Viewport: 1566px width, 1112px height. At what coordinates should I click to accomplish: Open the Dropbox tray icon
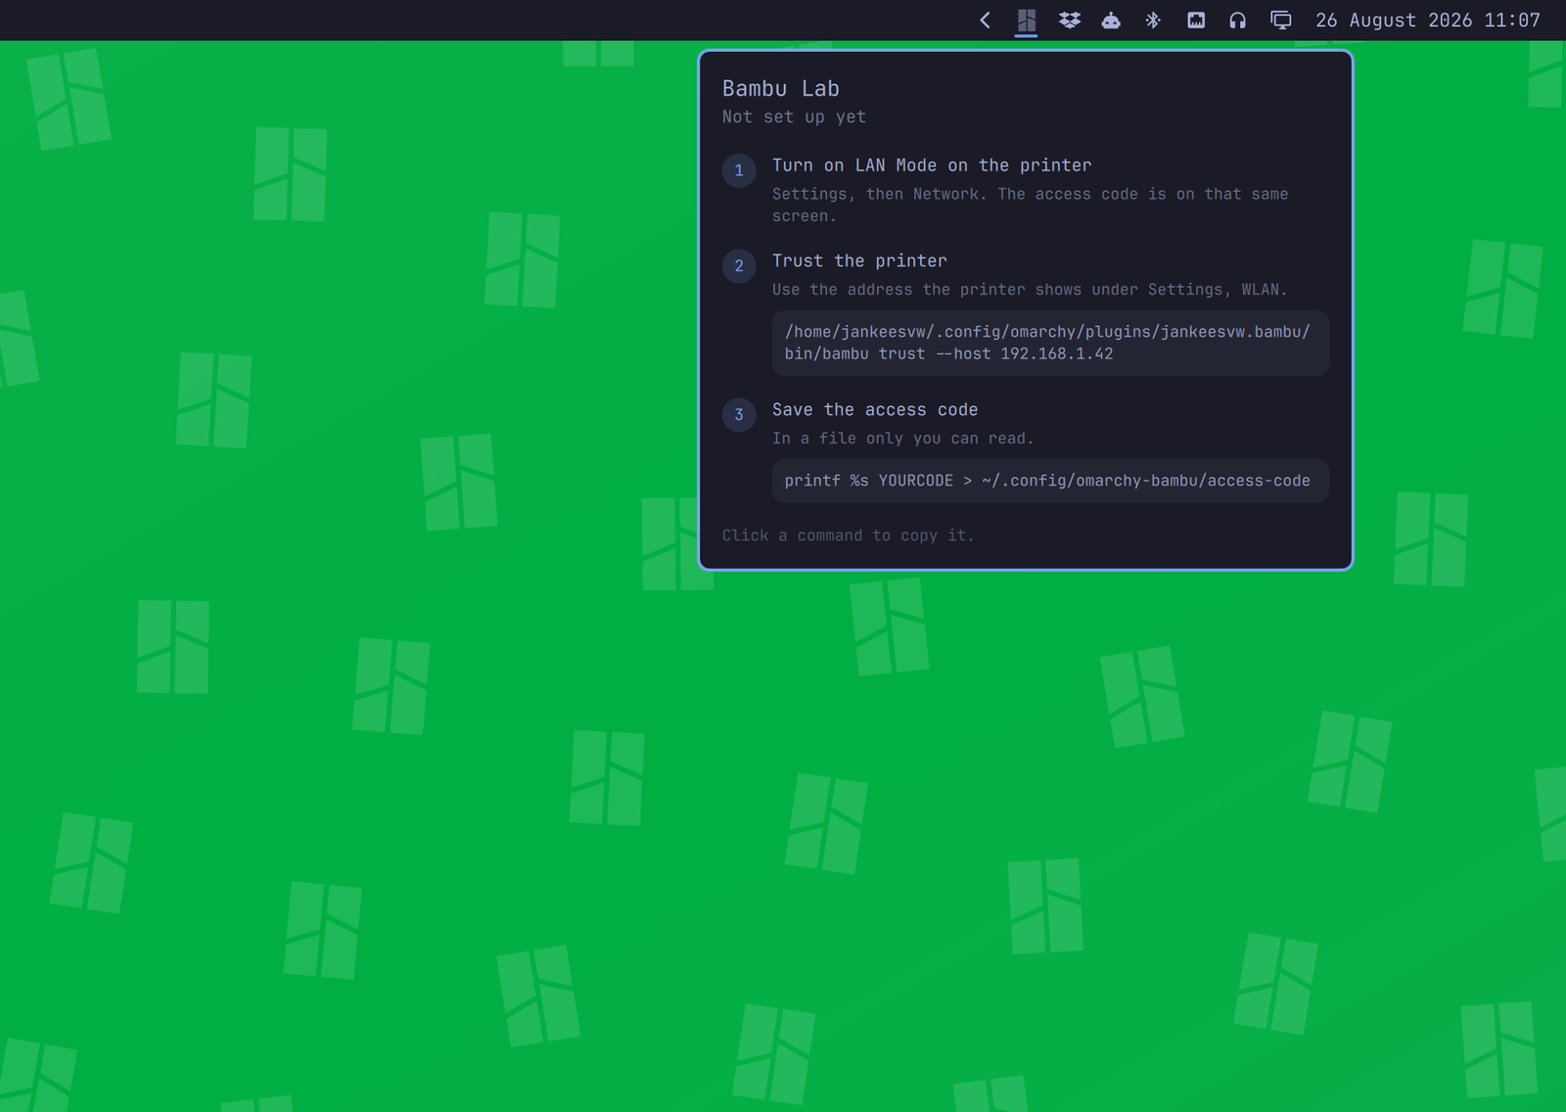1069,20
